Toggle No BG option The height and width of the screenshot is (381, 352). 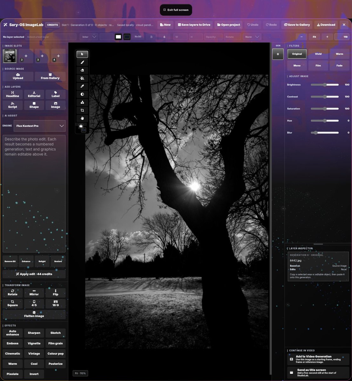tap(138, 37)
